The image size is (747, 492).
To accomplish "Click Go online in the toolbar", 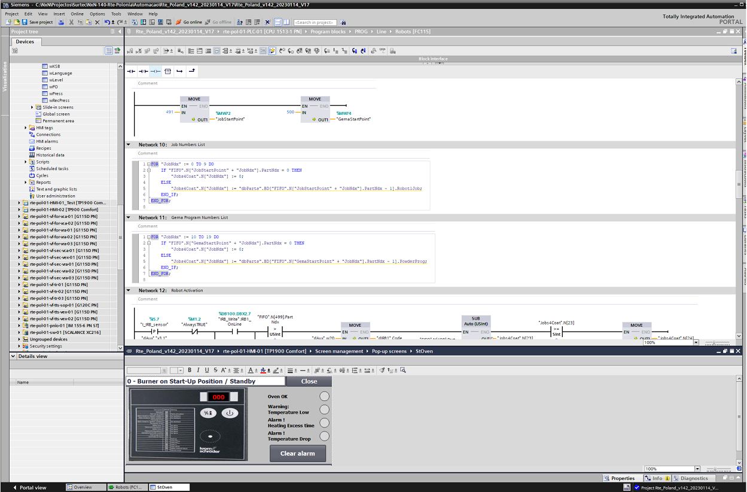I will coord(189,22).
